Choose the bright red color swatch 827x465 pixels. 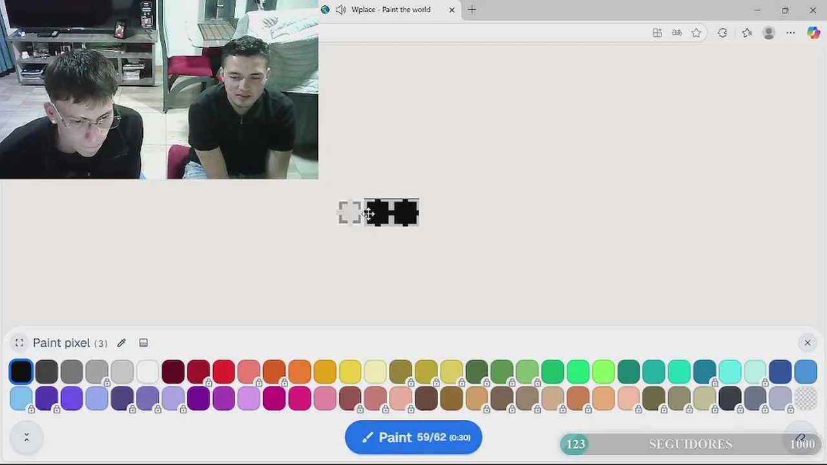click(x=224, y=372)
